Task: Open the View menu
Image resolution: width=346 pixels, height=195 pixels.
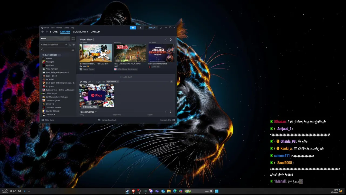Action: (x=52, y=28)
